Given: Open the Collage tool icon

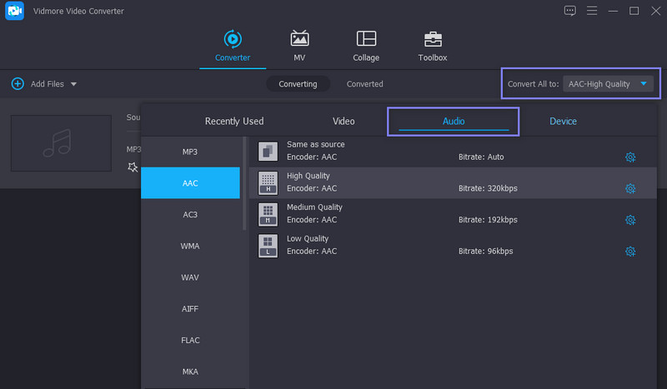Looking at the screenshot, I should click(x=365, y=39).
